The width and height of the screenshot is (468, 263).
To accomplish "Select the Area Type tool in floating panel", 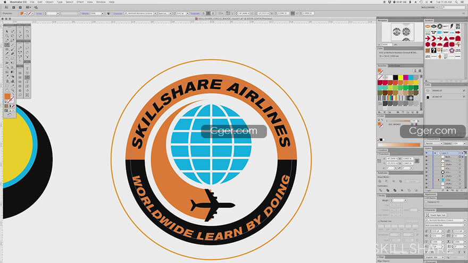I will coord(28,73).
